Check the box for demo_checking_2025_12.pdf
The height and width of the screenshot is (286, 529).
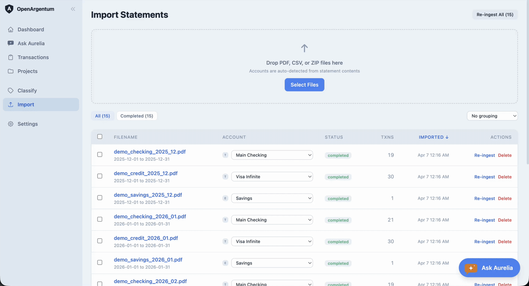coord(100,155)
